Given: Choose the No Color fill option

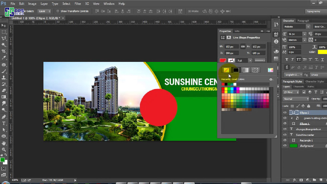Looking at the screenshot, I should pos(226,70).
